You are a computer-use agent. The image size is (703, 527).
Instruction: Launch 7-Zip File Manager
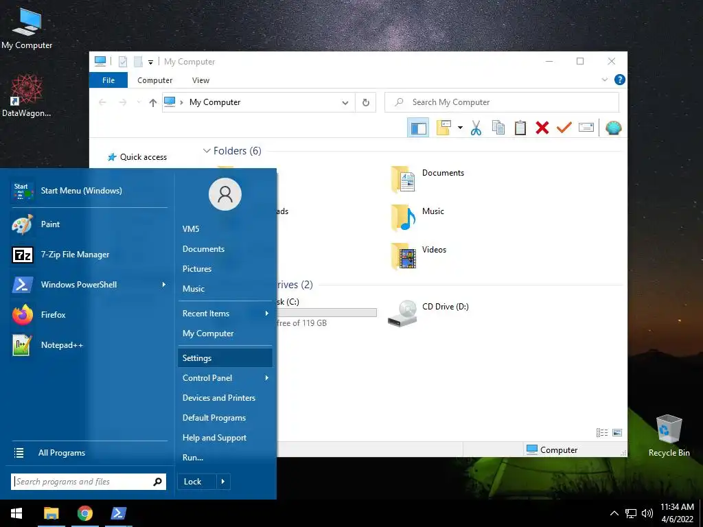point(89,255)
